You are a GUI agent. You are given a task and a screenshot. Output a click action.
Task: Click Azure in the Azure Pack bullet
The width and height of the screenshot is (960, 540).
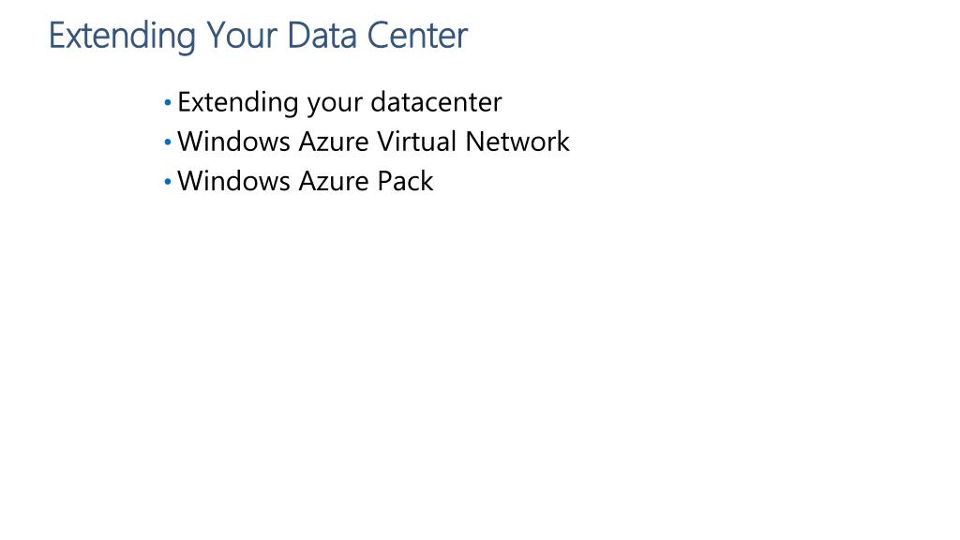(x=334, y=181)
